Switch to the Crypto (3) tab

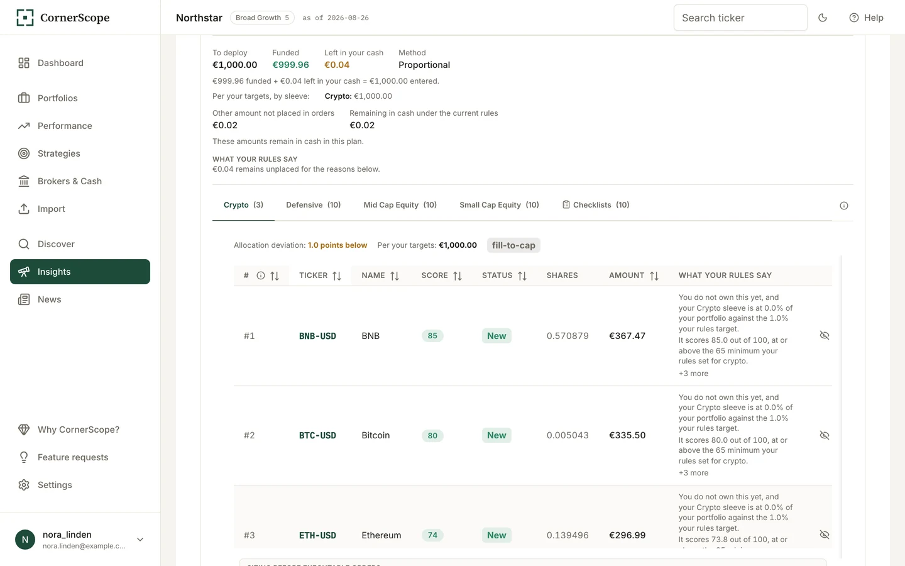[243, 205]
